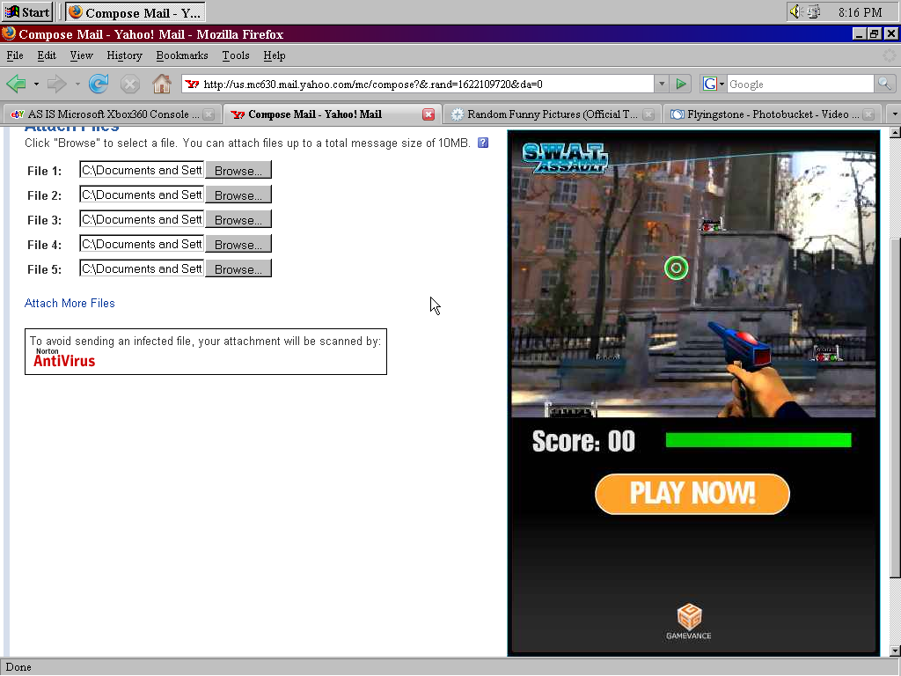This screenshot has height=676, width=901.
Task: Open the list all tabs dropdown
Action: click(894, 114)
